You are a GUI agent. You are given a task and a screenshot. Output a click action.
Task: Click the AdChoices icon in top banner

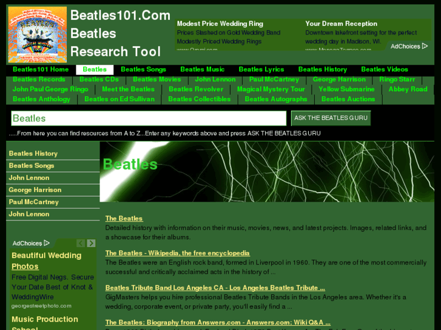[425, 46]
